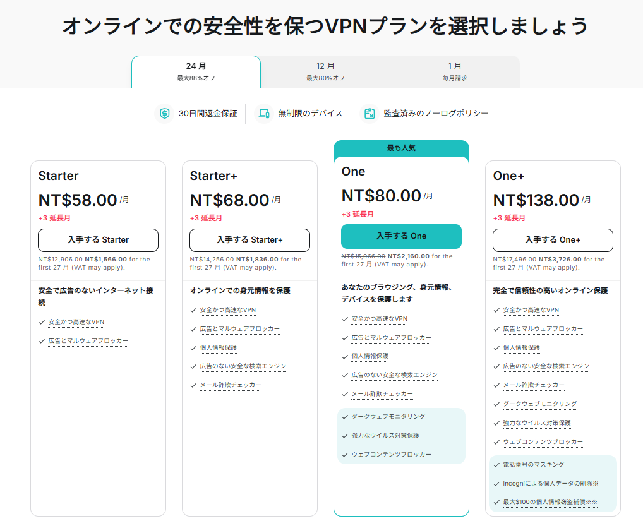Select the 24月 plan duration tab
This screenshot has height=521, width=643.
[x=196, y=71]
